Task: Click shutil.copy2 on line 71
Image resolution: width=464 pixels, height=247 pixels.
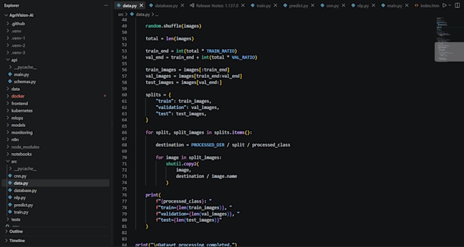Action: (x=181, y=164)
